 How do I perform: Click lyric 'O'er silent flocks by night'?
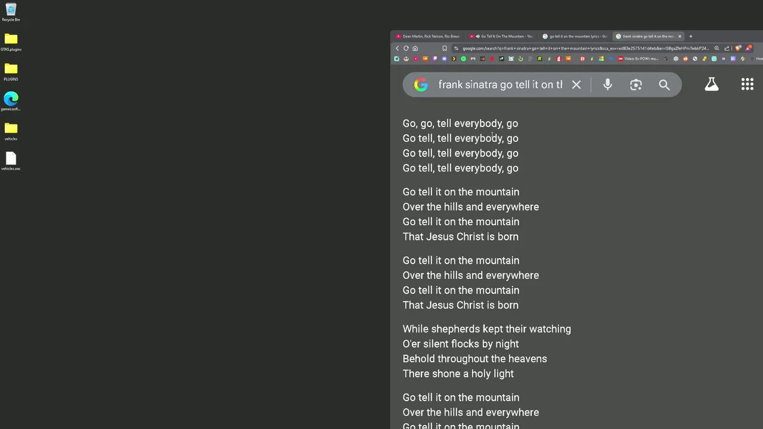(x=460, y=344)
